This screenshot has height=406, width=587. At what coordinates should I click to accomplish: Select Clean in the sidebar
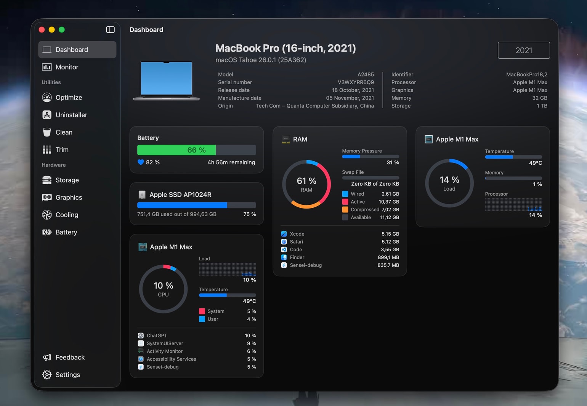pyautogui.click(x=77, y=132)
